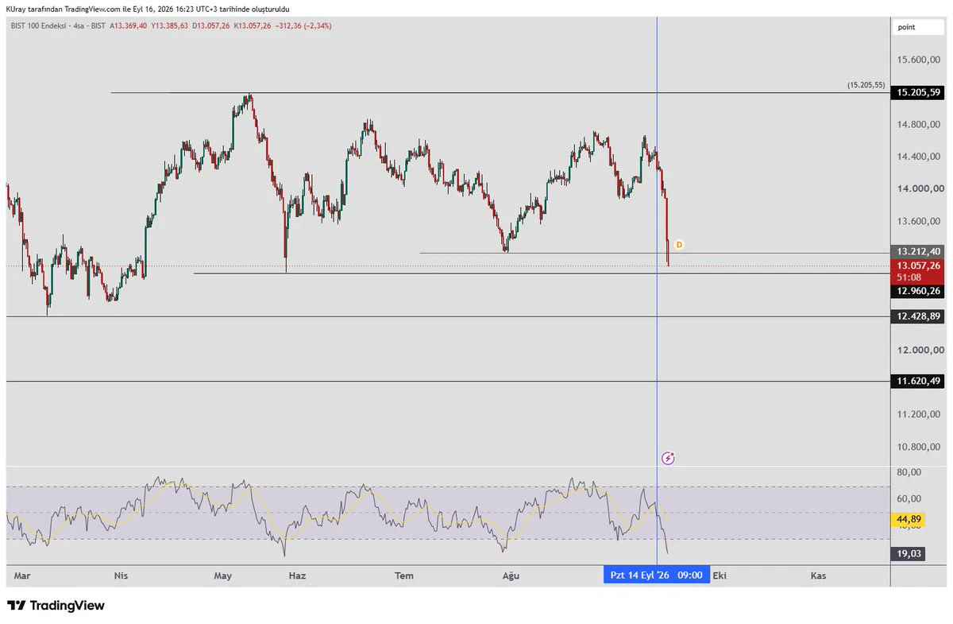Click the RSI scale value 80,00
Viewport: 953px width, 624px height.
pyautogui.click(x=909, y=472)
